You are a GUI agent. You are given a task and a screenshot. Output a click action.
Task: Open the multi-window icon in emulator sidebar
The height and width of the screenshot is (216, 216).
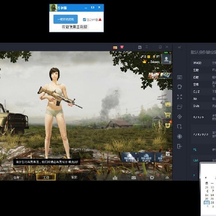(179, 107)
